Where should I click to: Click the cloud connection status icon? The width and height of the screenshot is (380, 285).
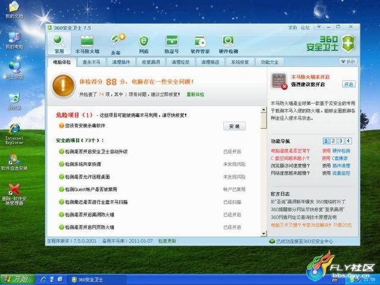(272, 241)
